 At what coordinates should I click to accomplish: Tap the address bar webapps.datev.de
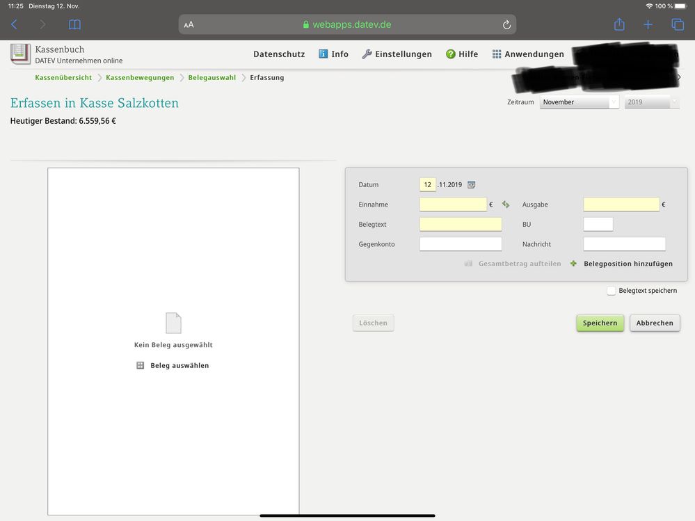(347, 25)
